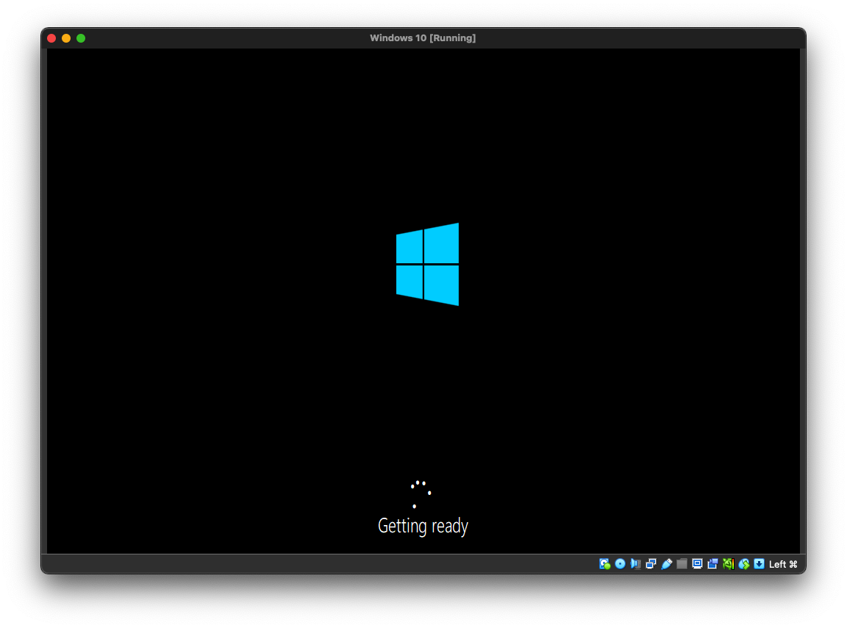Click the Windows 10 [Running] title text
This screenshot has height=628, width=847.
(423, 38)
